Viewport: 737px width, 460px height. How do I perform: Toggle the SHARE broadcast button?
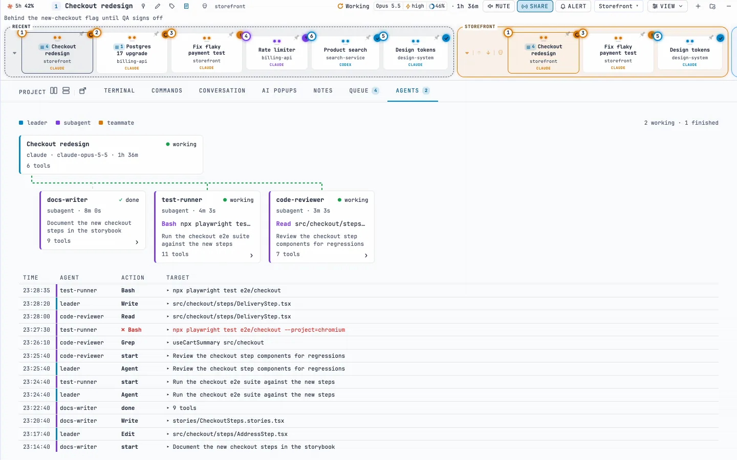[535, 6]
